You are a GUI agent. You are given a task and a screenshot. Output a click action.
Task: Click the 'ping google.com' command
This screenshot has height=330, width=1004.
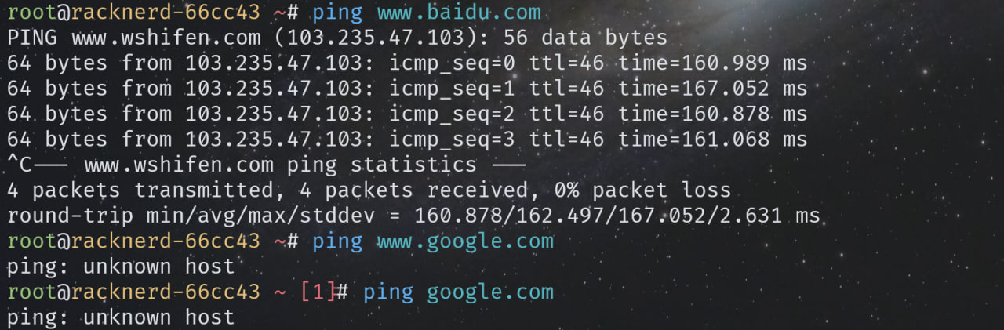tap(459, 292)
